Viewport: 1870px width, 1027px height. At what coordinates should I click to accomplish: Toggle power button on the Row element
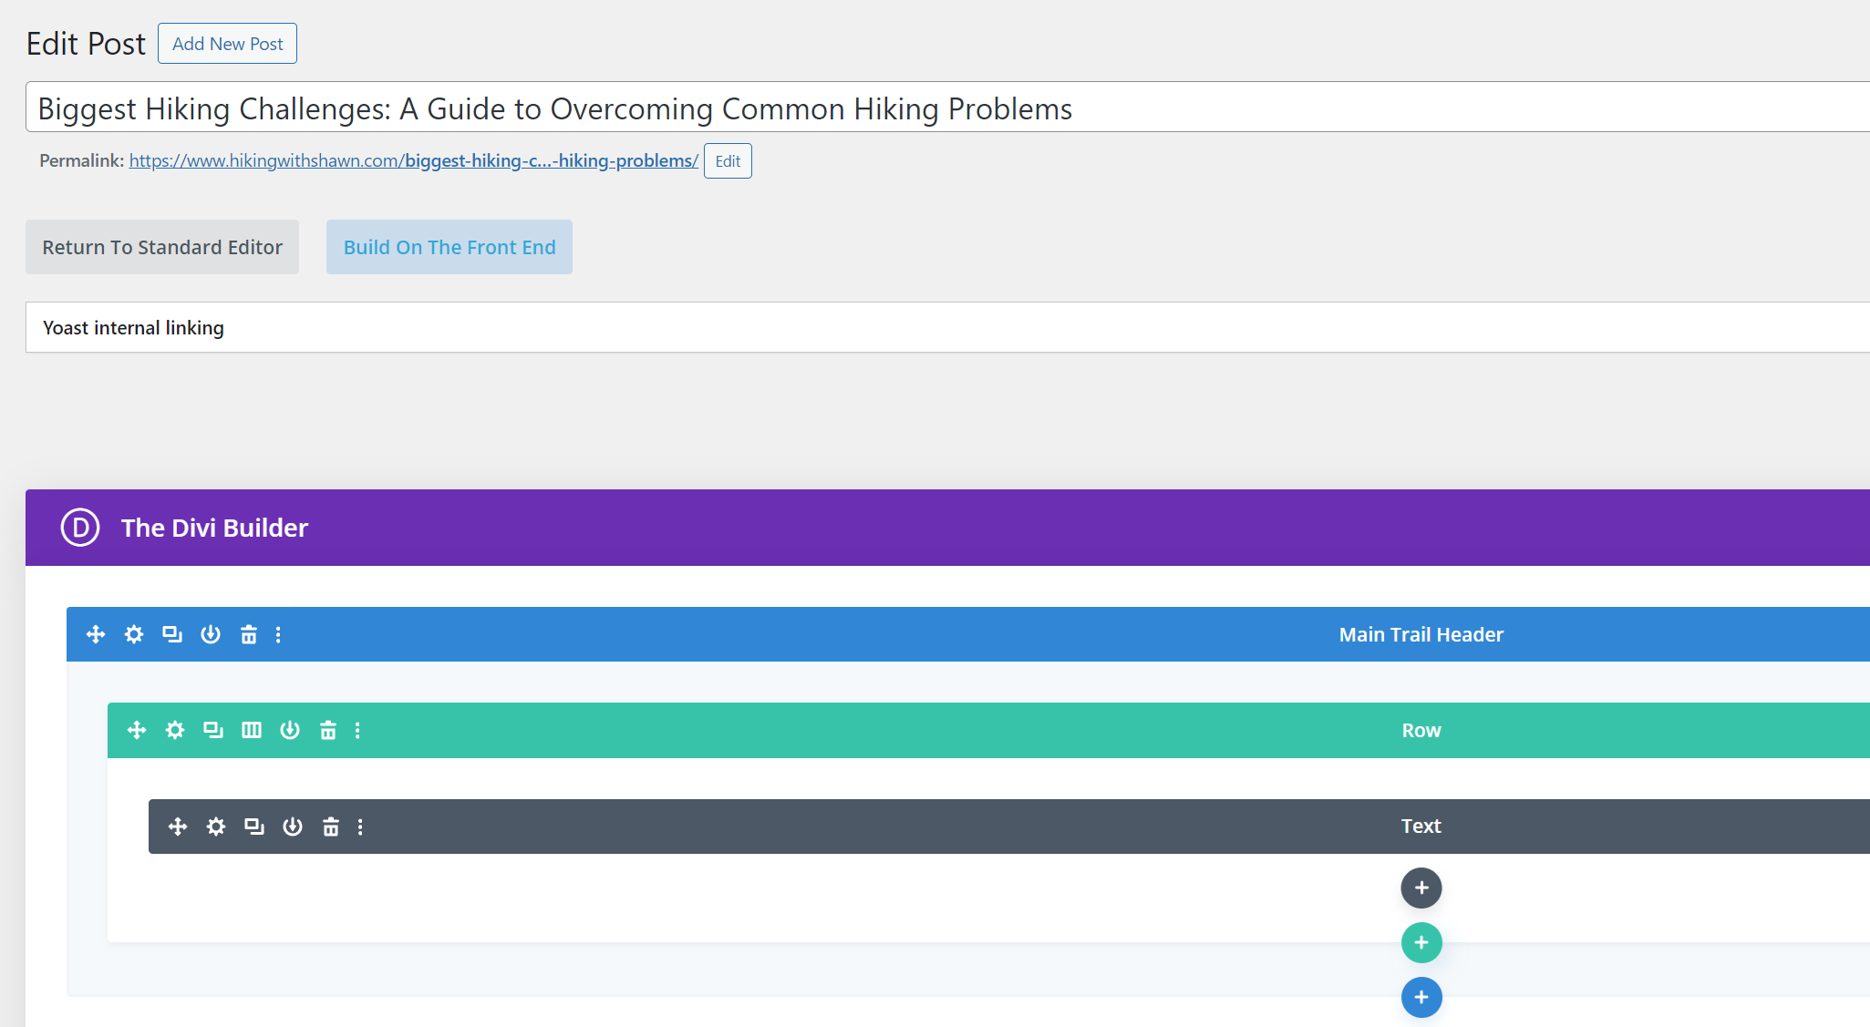click(288, 730)
